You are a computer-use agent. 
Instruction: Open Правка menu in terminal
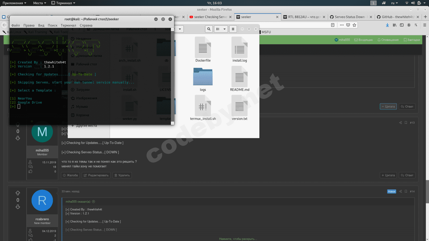coord(29,25)
